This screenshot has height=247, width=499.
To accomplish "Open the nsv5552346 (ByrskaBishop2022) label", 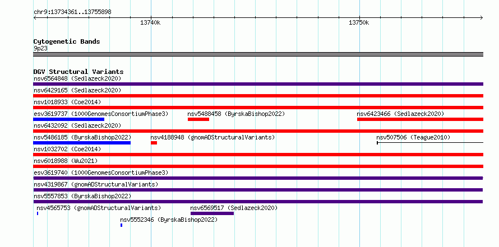I will coord(169,220).
